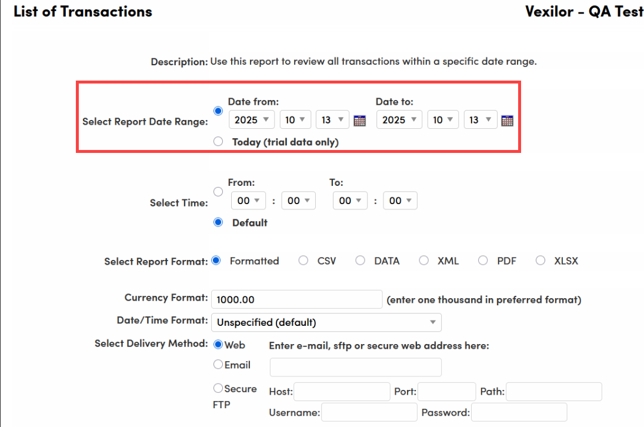
Task: Select Email delivery method
Action: 218,365
